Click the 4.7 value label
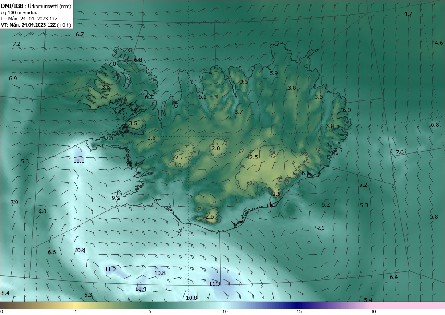The width and height of the screenshot is (445, 315). [x=408, y=14]
